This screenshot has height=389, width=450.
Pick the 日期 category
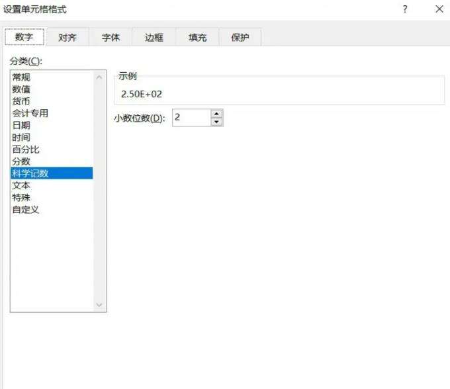(x=52, y=125)
